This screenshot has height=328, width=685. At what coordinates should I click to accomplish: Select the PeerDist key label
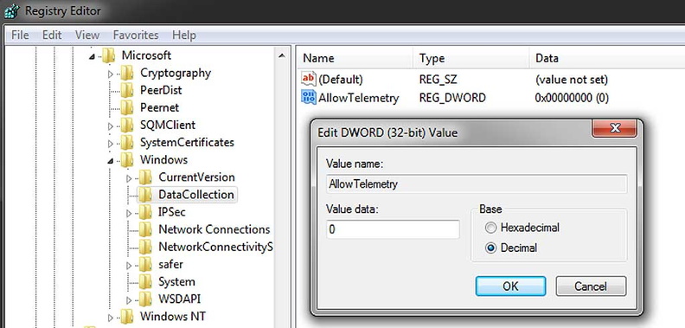tap(161, 91)
